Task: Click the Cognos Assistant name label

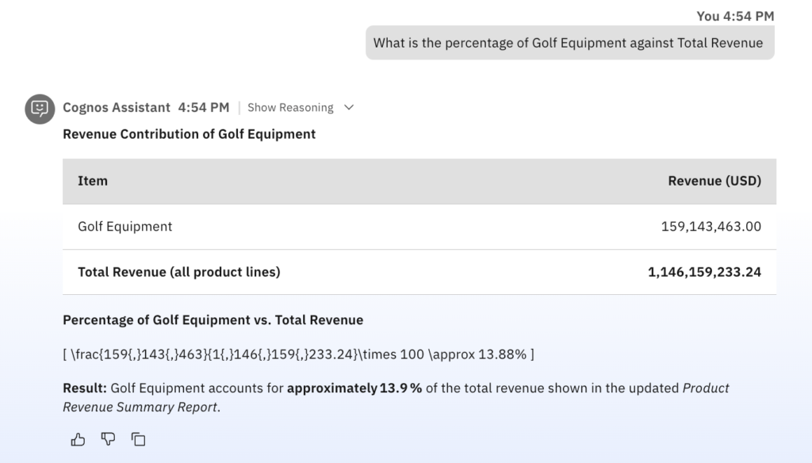Action: [x=117, y=108]
